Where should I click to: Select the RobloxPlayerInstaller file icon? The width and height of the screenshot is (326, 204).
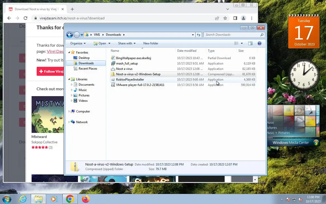(113, 80)
